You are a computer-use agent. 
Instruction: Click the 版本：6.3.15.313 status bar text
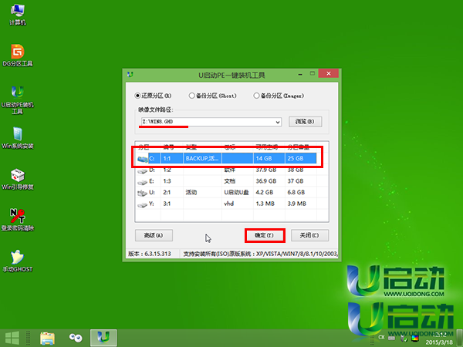150,254
